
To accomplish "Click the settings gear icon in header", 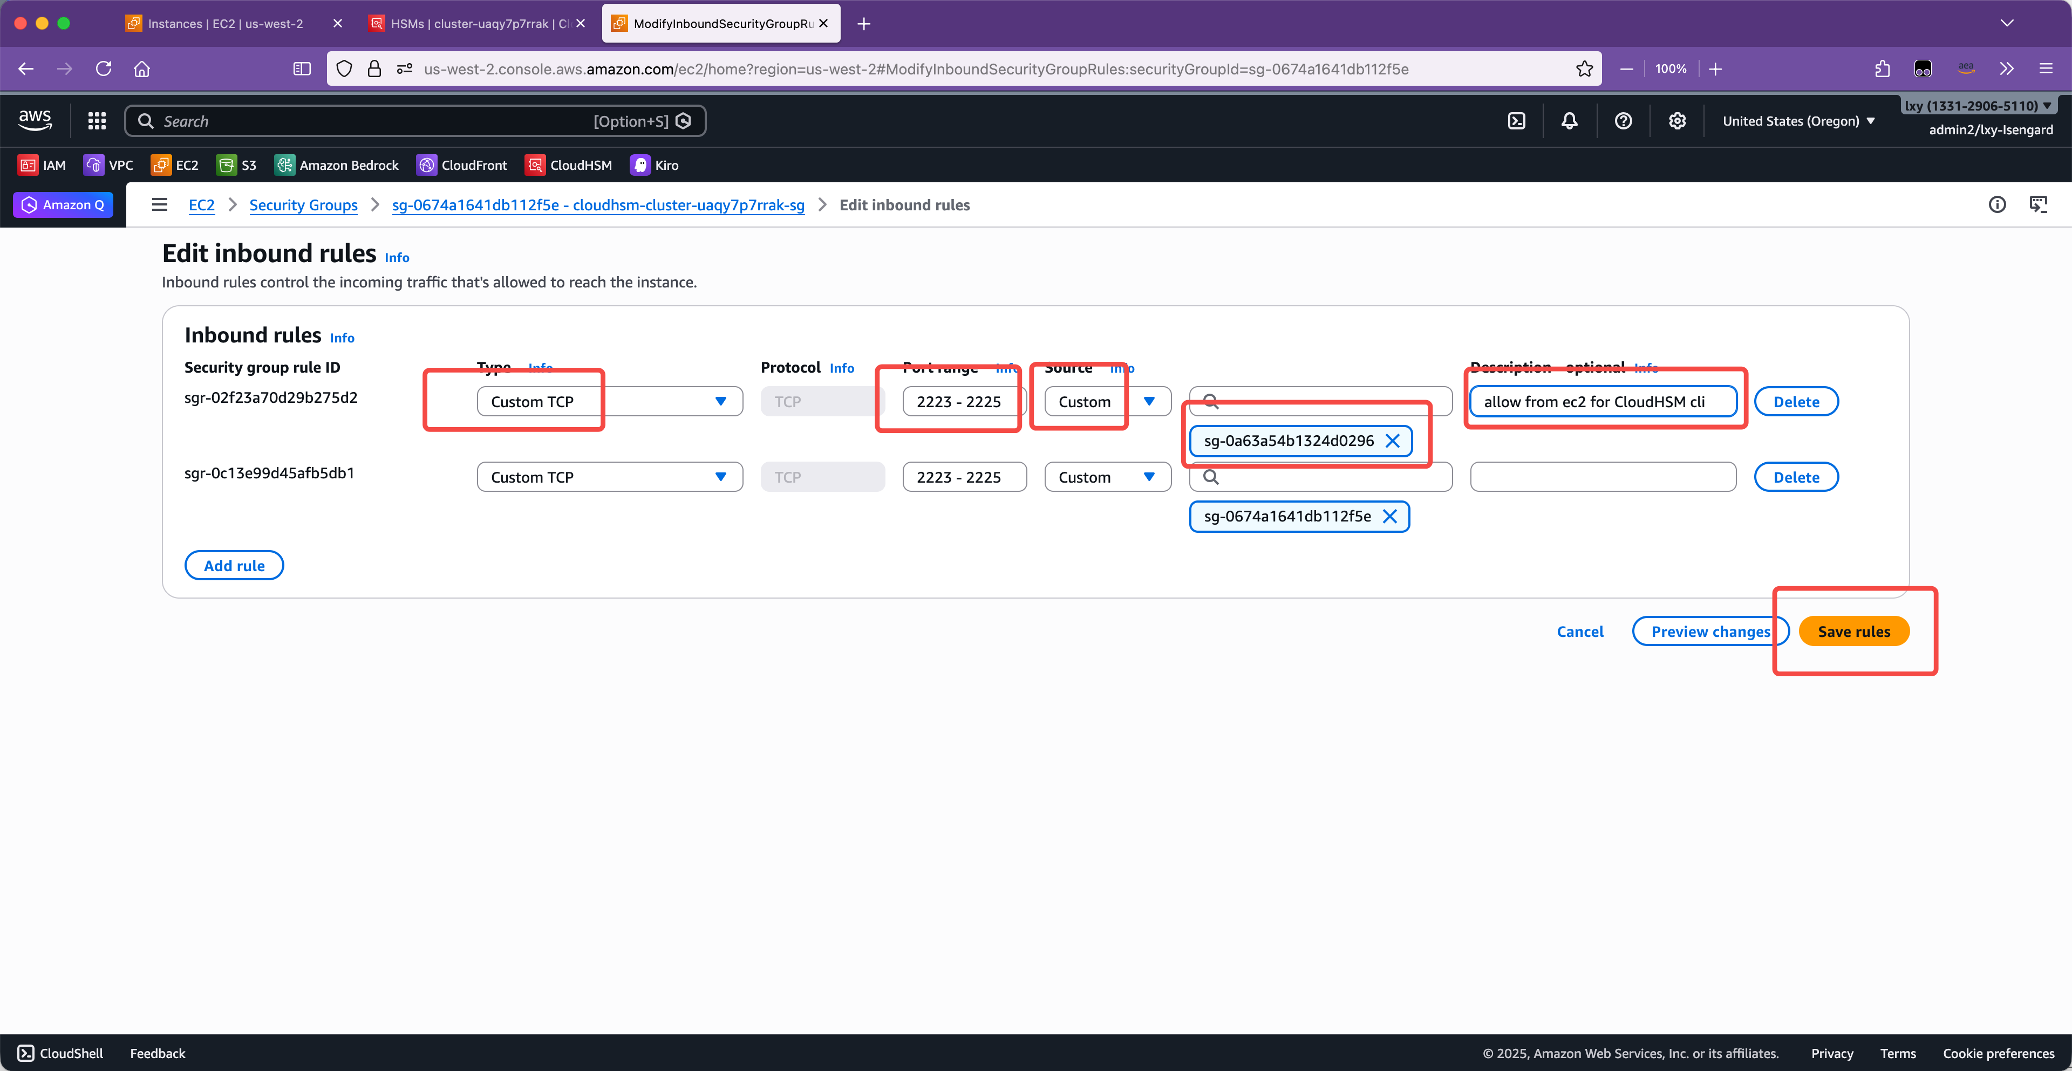I will (x=1677, y=121).
